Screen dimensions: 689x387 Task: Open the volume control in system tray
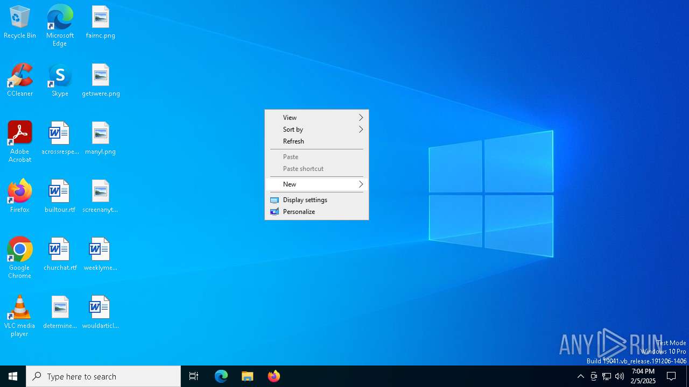point(620,376)
